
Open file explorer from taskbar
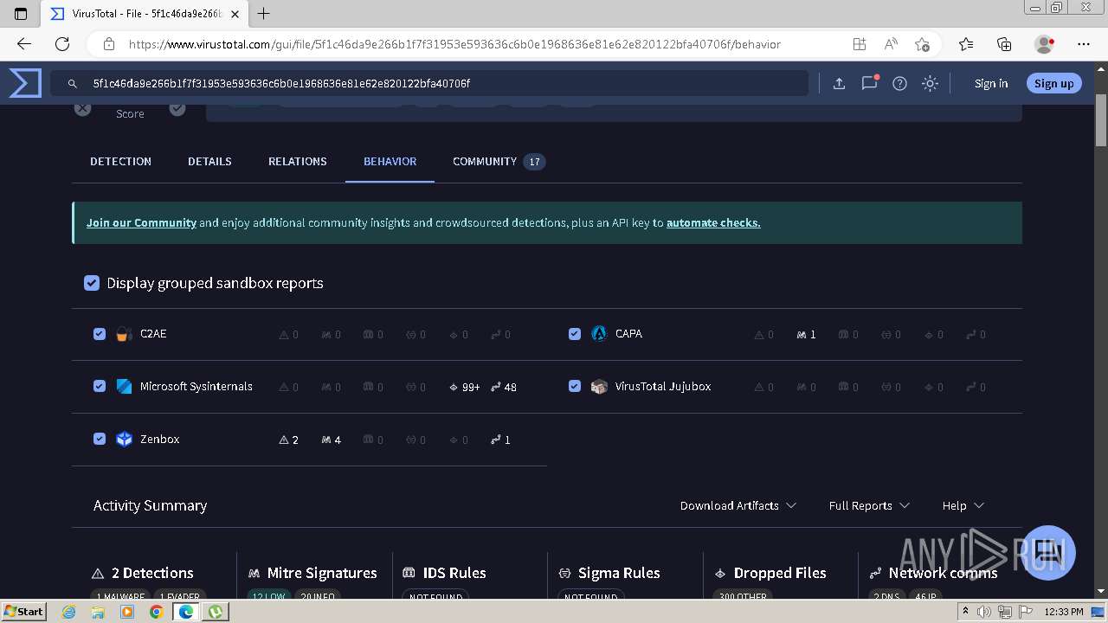[x=98, y=612]
